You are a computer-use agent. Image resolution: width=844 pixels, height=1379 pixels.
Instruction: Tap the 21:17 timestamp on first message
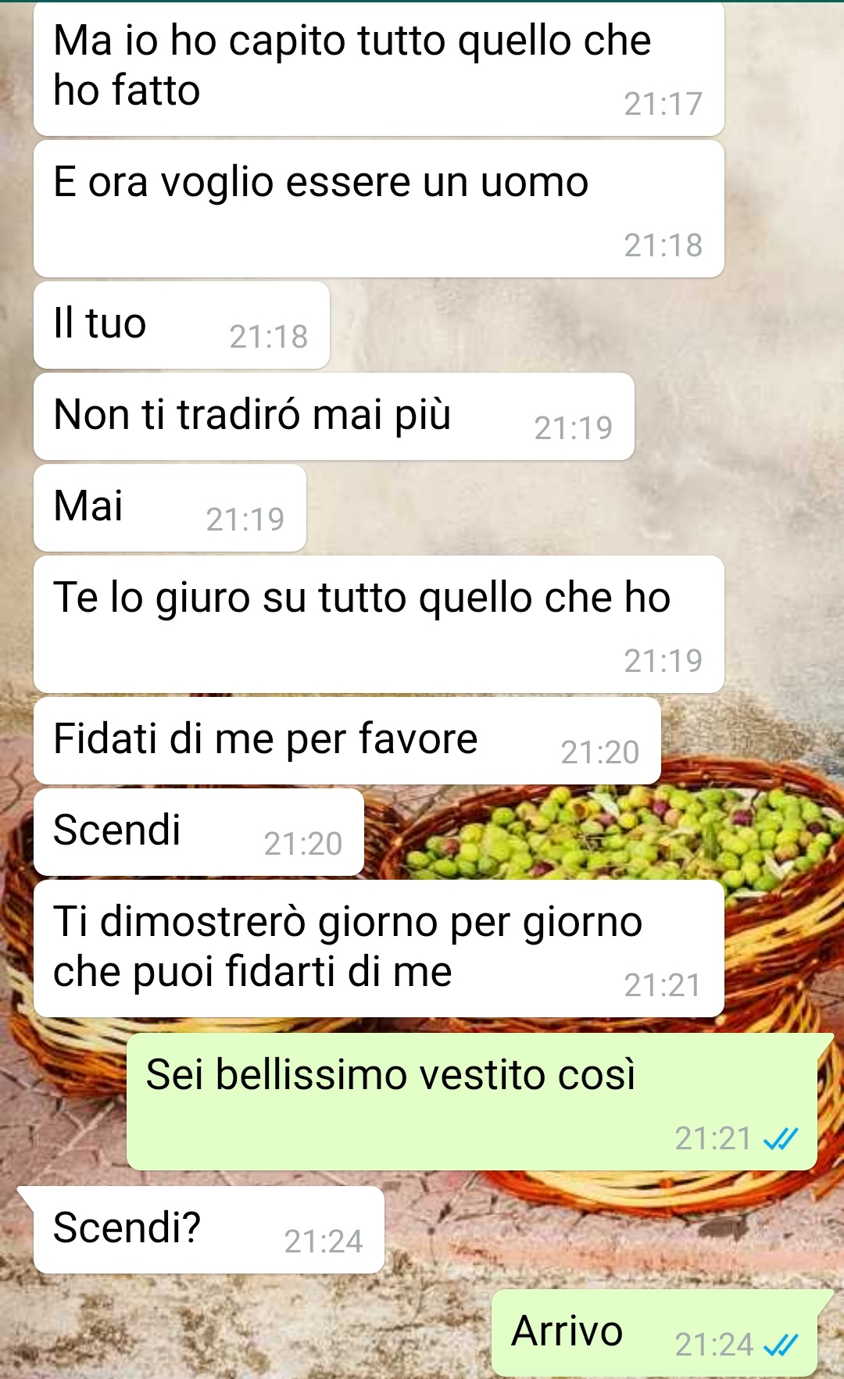tap(663, 104)
